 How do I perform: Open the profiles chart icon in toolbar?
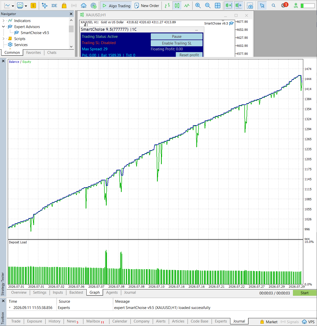coord(20,6)
